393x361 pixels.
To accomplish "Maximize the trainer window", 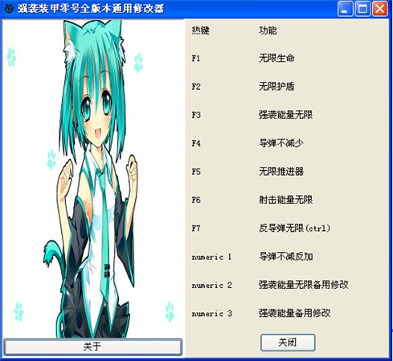I will click(362, 9).
